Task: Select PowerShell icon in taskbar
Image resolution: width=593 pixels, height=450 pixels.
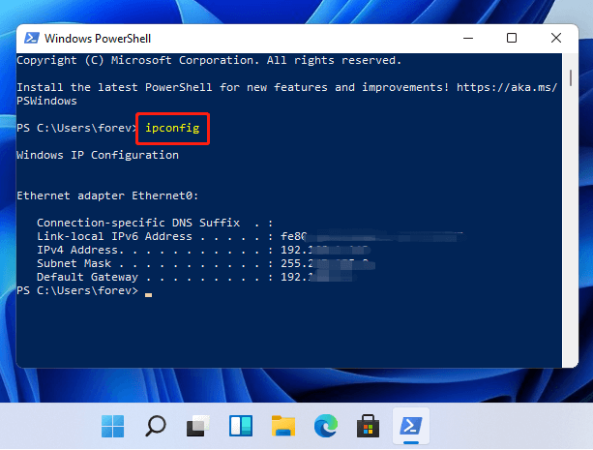Action: tap(411, 426)
